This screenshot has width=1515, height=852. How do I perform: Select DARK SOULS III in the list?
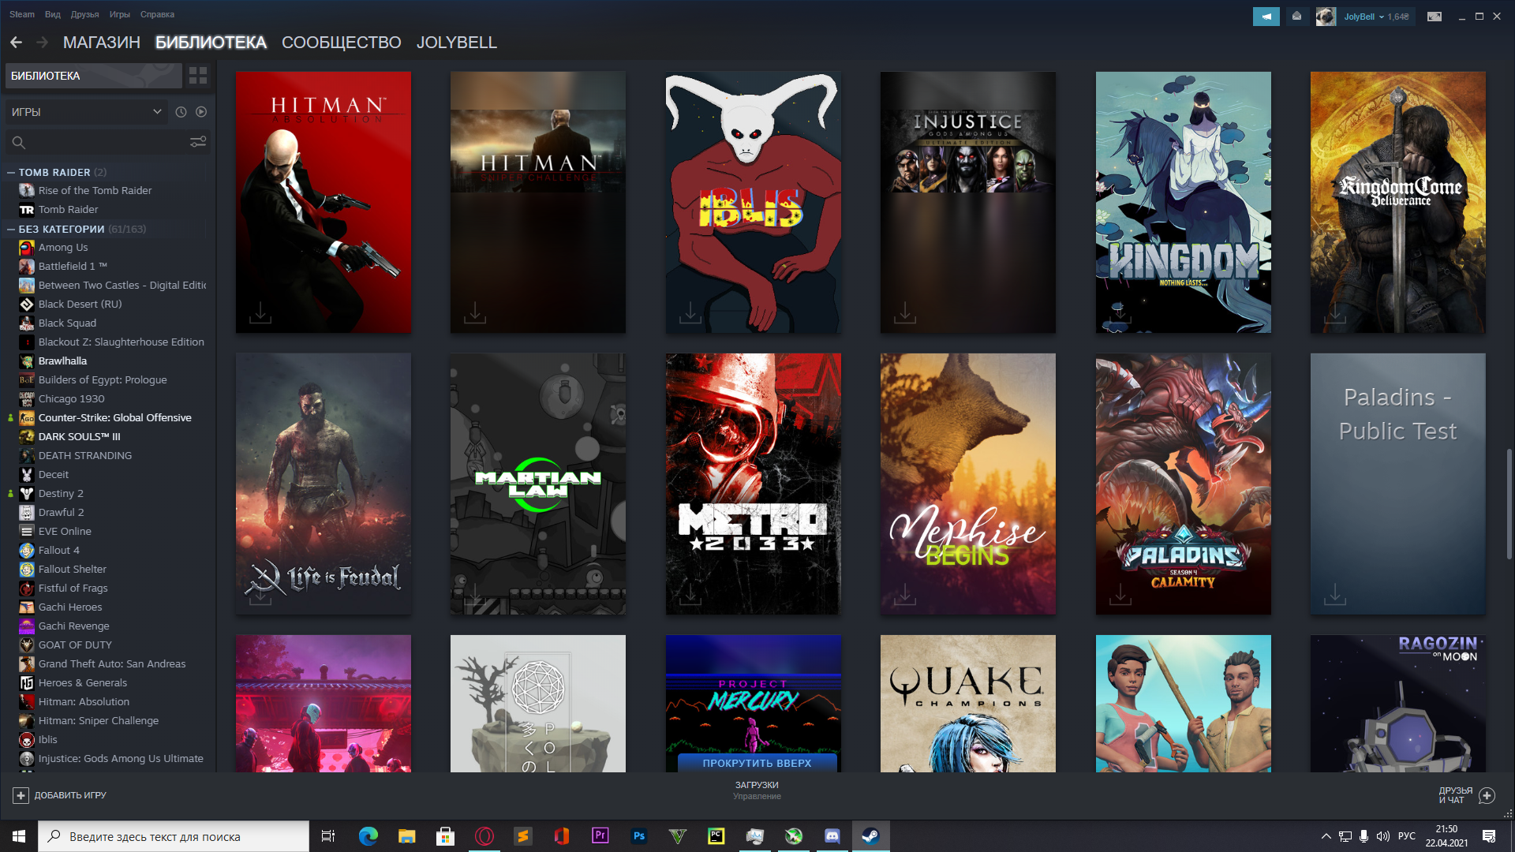(79, 437)
